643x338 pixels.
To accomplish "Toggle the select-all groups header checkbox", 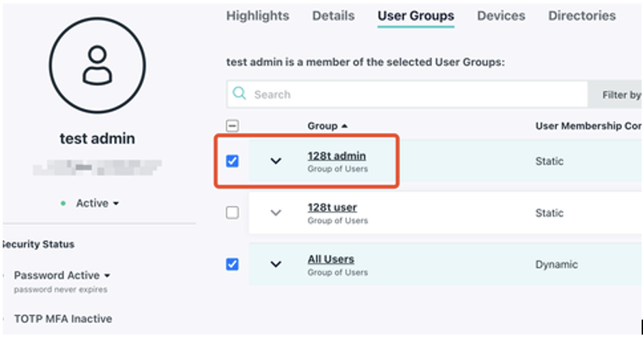I will point(232,126).
